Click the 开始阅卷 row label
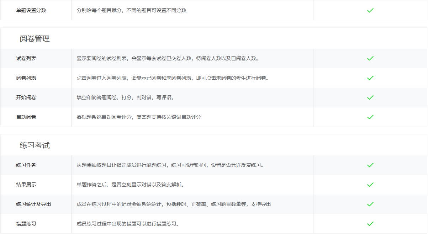Viewport: 428px width, 234px height. coord(26,97)
